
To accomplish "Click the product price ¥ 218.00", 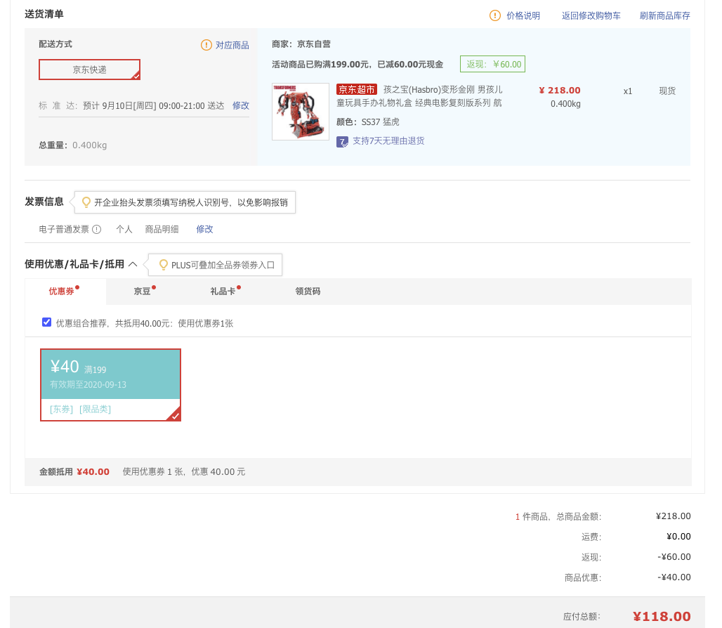I will [x=560, y=90].
